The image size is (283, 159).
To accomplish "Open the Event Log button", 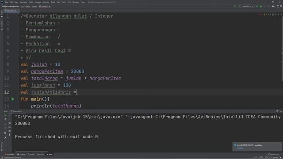I will pos(273,155).
